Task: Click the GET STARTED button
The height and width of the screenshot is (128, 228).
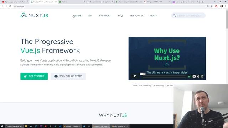Action: pos(34,76)
